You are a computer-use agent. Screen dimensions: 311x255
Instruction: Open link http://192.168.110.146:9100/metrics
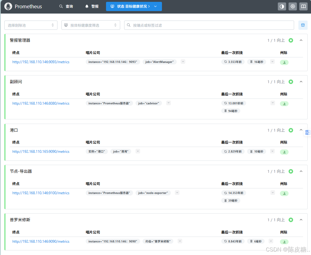[x=41, y=193]
